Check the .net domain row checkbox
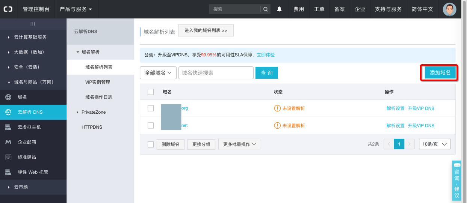Viewport: 467px width, 203px height. pyautogui.click(x=151, y=126)
